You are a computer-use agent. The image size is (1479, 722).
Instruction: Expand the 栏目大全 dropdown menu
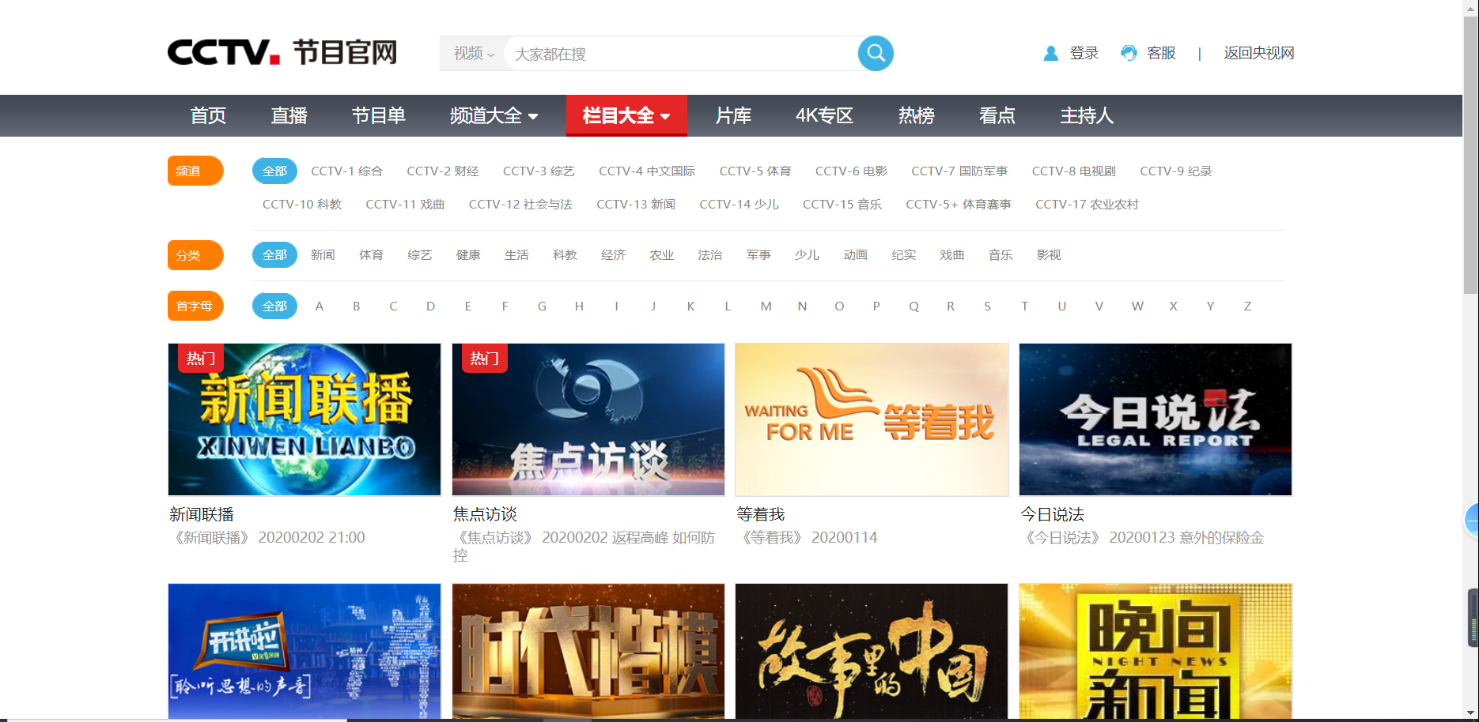[626, 115]
